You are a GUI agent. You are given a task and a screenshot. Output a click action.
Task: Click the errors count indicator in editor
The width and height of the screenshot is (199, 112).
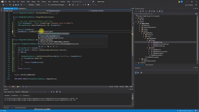coord(13,86)
